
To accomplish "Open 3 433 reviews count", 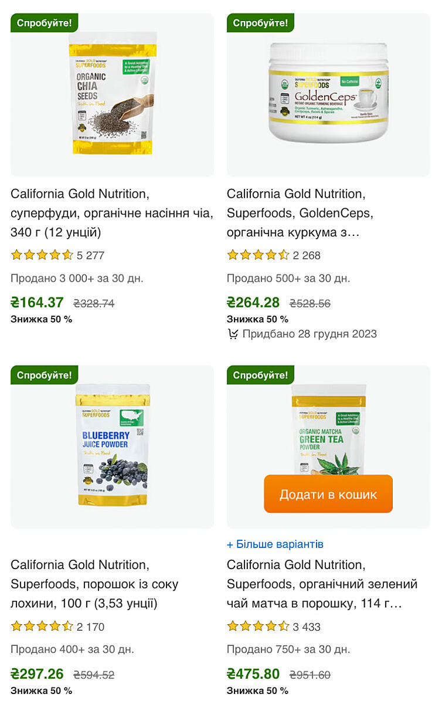I will click(307, 627).
